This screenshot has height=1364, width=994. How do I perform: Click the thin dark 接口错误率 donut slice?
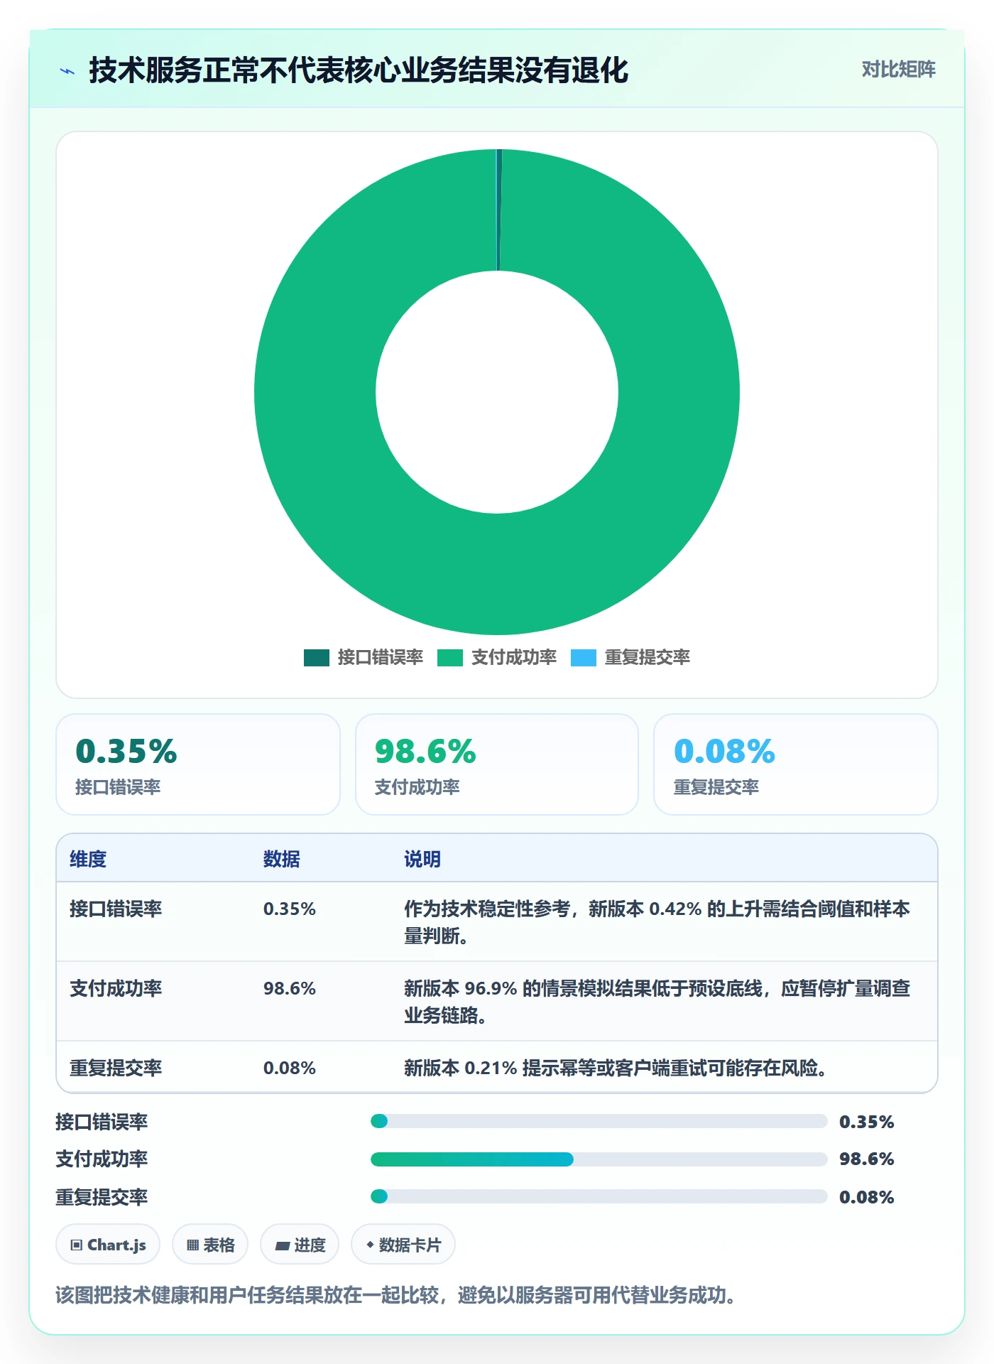[x=499, y=210]
